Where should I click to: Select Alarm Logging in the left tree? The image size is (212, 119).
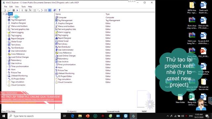click(17, 32)
